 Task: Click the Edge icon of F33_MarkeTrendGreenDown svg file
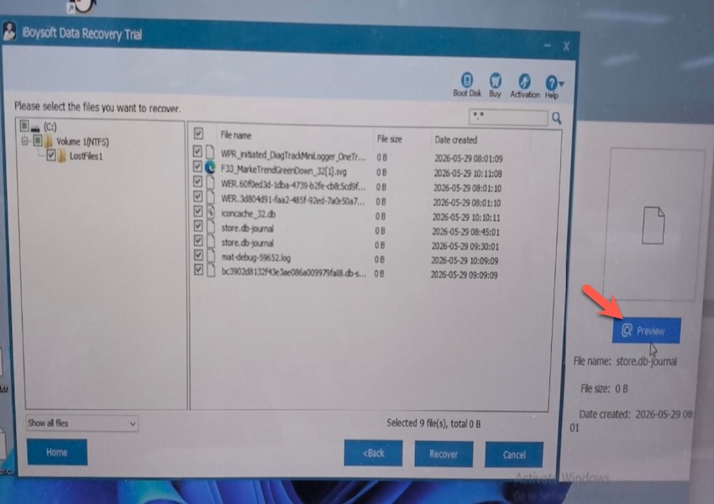210,167
